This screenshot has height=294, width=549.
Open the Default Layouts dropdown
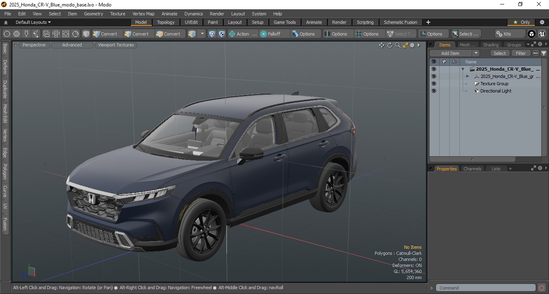[x=33, y=22]
